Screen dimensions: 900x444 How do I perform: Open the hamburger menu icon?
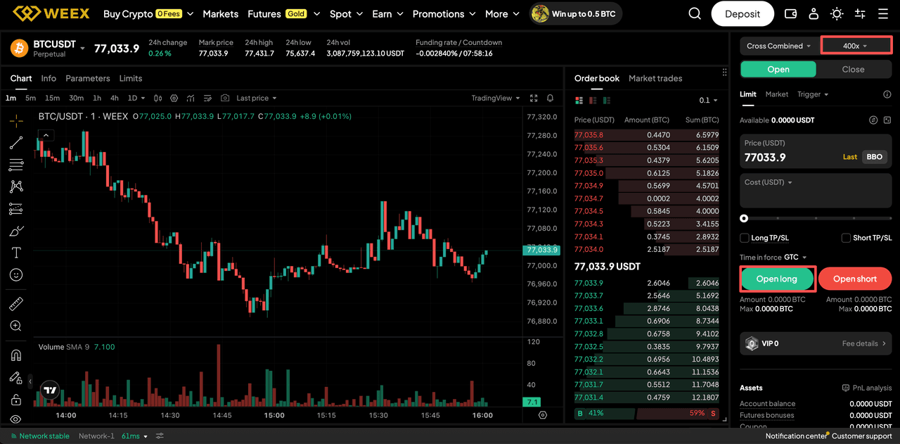point(883,13)
